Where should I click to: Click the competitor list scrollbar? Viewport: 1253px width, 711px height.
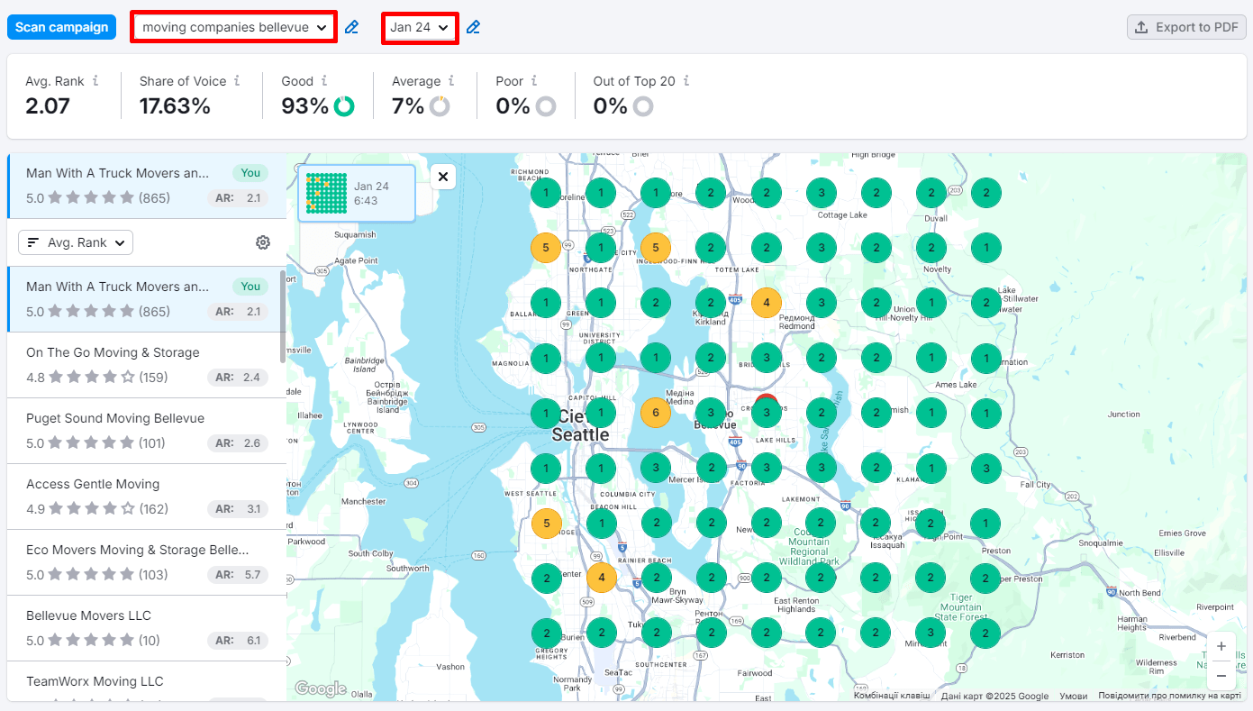point(283,315)
